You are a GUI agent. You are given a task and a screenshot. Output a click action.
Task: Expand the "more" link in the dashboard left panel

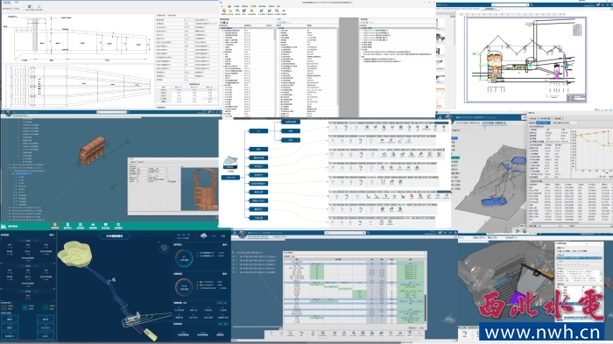coord(52,235)
